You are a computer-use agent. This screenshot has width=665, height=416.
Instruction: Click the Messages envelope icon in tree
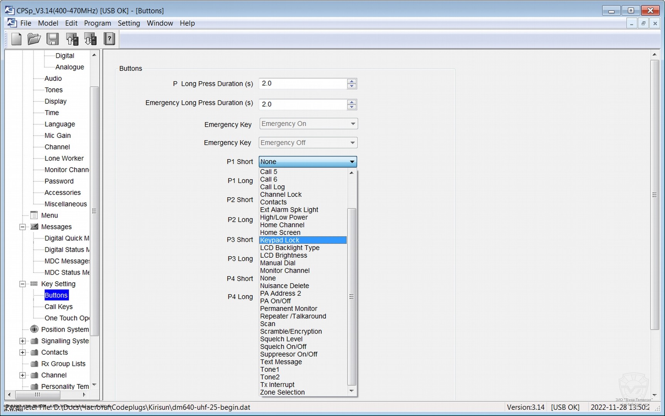(34, 227)
